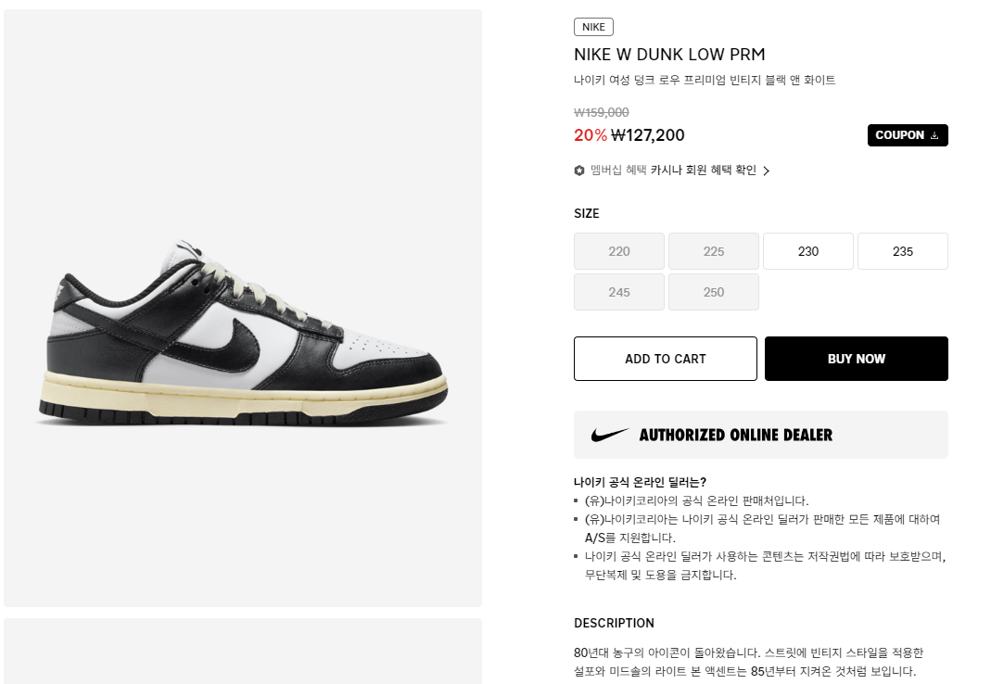The width and height of the screenshot is (991, 684).
Task: Choose size 225 option
Action: pyautogui.click(x=714, y=251)
